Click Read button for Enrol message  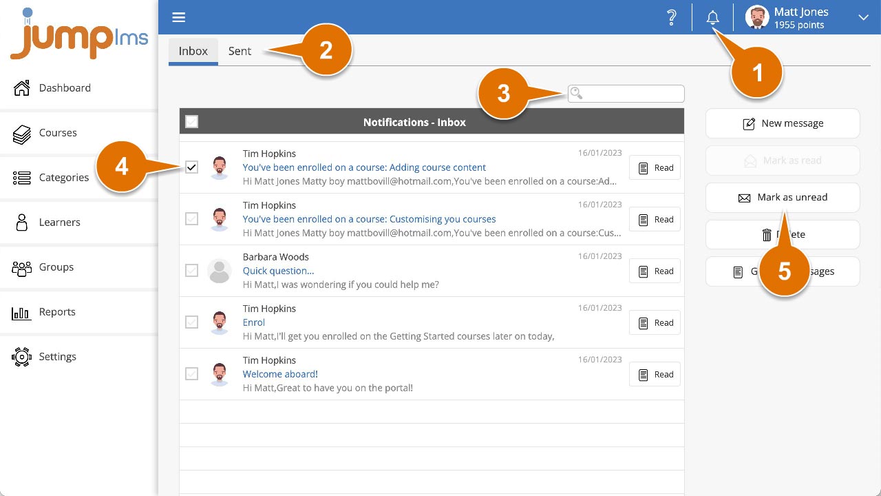(x=655, y=322)
